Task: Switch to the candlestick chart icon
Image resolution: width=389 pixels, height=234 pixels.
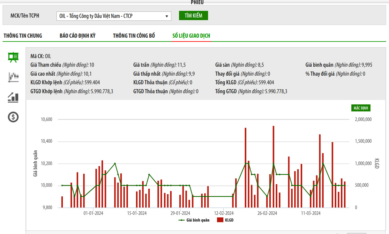Action: coord(13,77)
